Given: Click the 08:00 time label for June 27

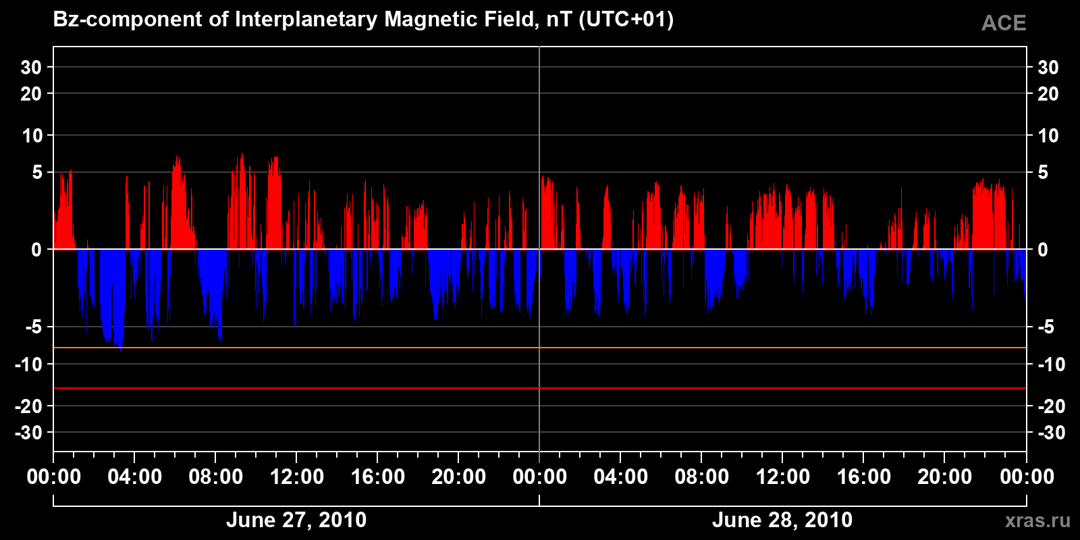Looking at the screenshot, I should click(x=216, y=477).
